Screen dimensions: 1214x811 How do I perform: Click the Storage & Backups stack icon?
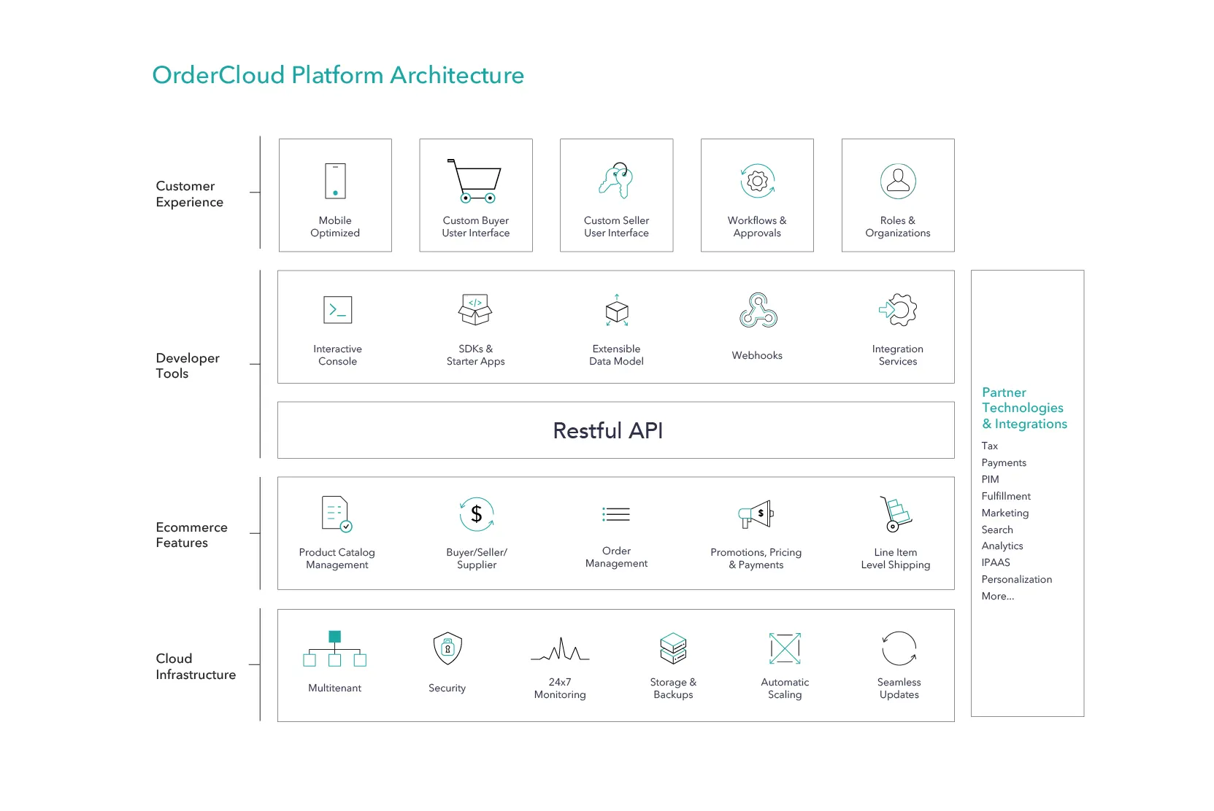point(673,648)
